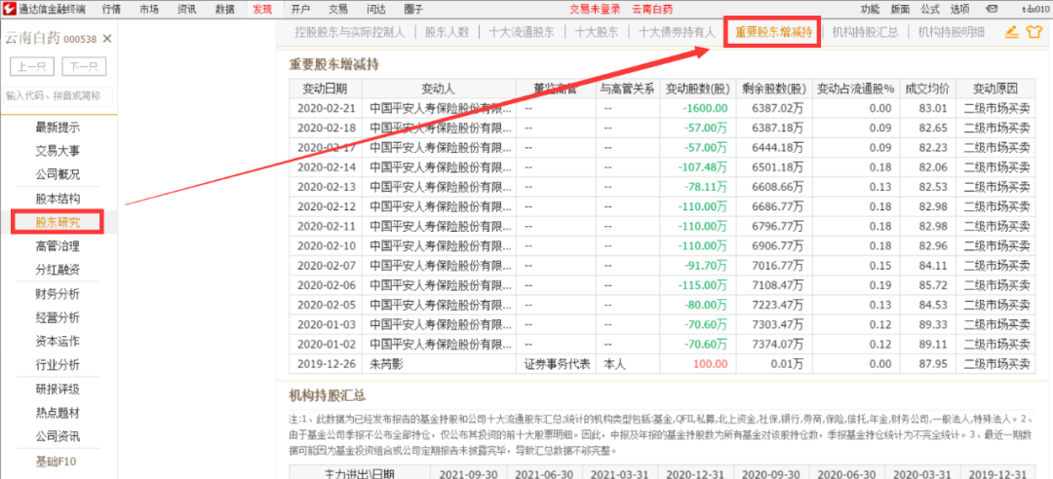The width and height of the screenshot is (1053, 479).
Task: Click the orange edit pencil icon
Action: (x=1012, y=31)
